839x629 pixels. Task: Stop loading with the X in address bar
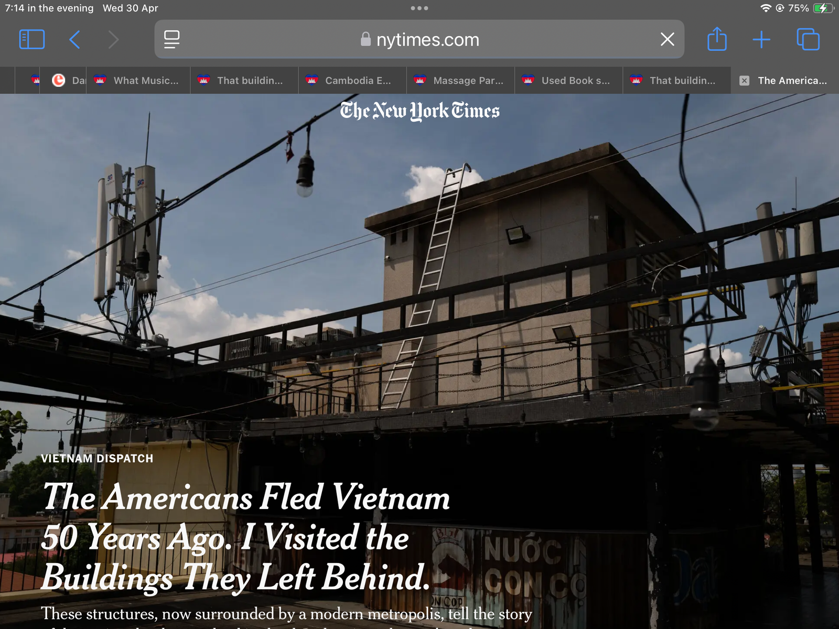(667, 39)
